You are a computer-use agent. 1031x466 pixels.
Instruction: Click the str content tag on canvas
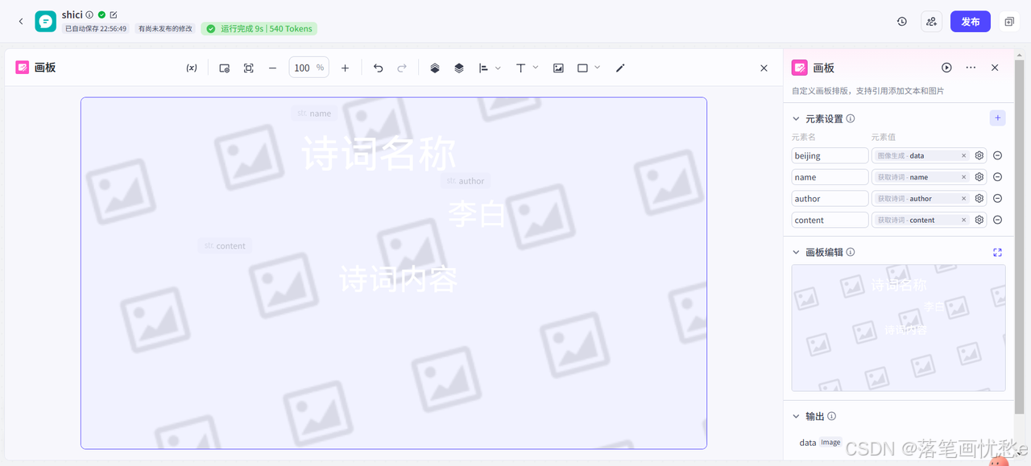[x=225, y=245]
